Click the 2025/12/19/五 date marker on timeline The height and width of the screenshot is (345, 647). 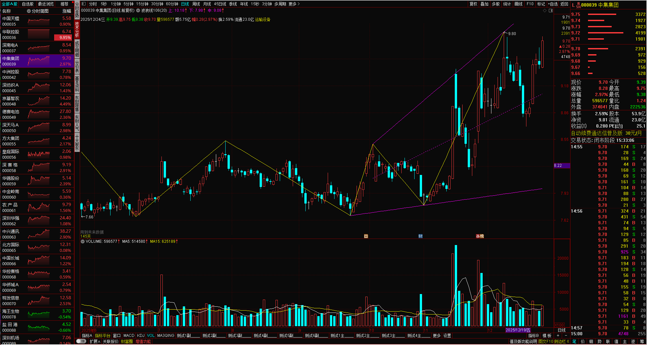pos(518,330)
